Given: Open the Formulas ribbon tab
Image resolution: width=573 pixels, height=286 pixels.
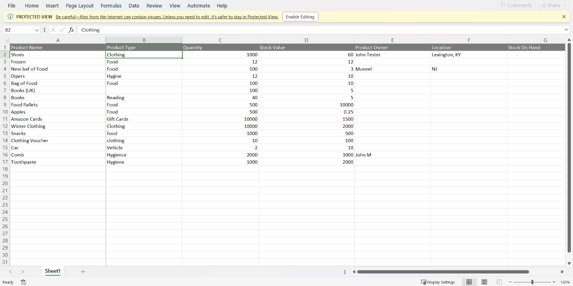Looking at the screenshot, I should (111, 6).
